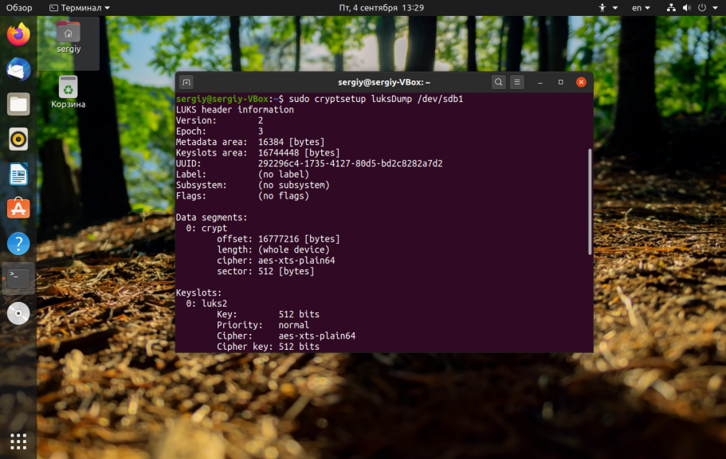Screen dimensions: 726x459
Task: Click the volume icon in top bar
Action: pyautogui.click(x=687, y=8)
